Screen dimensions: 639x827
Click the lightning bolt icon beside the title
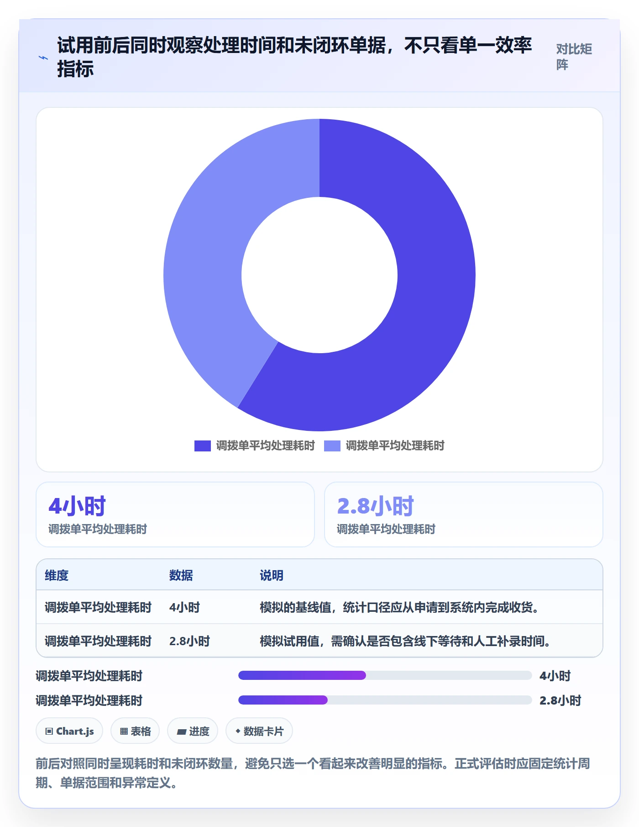(x=43, y=58)
